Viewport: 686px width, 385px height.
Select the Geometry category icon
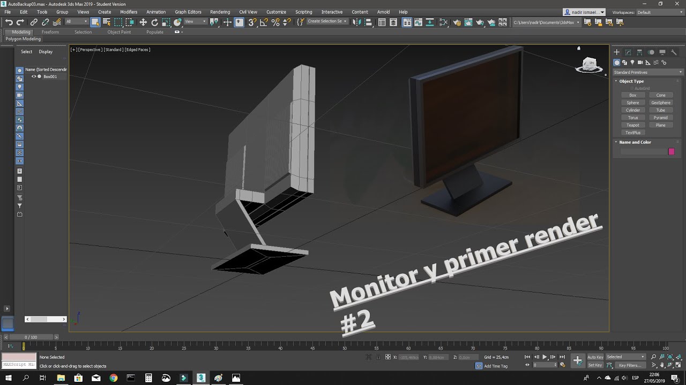point(617,63)
